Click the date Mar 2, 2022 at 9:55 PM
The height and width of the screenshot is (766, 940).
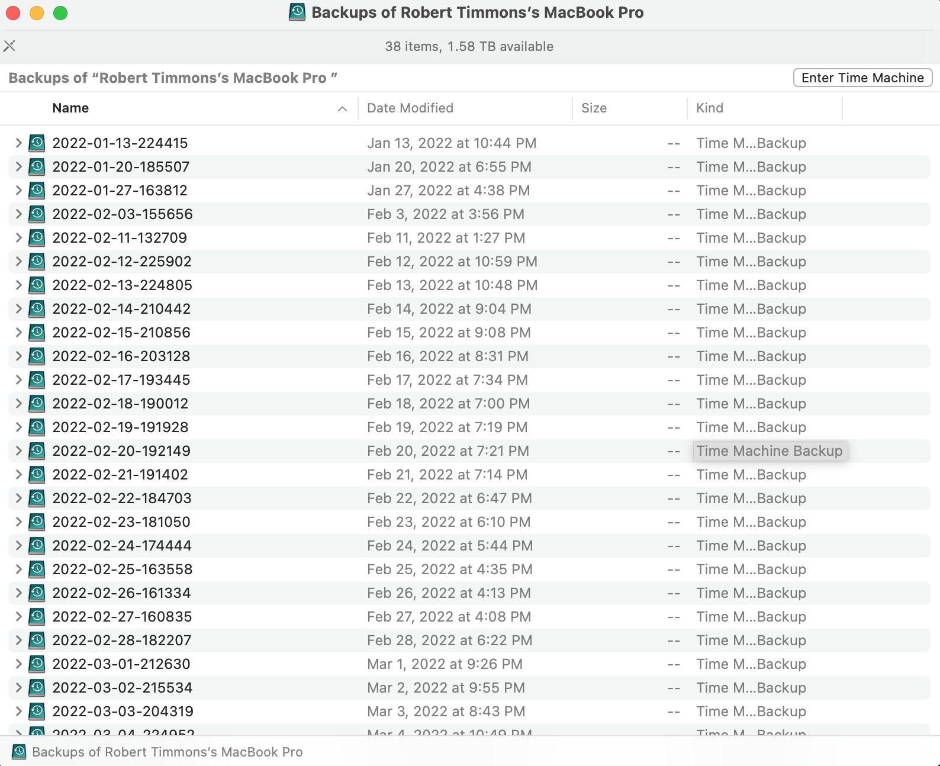click(446, 688)
